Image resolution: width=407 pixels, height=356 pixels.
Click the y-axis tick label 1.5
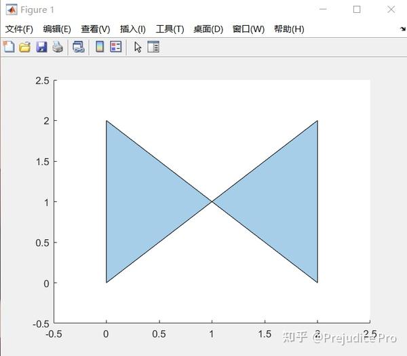(42, 162)
